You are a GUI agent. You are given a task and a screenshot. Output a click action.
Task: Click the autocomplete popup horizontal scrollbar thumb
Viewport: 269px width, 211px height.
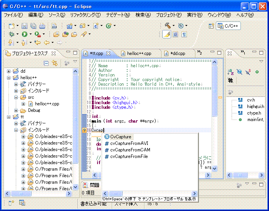[x=116, y=194]
